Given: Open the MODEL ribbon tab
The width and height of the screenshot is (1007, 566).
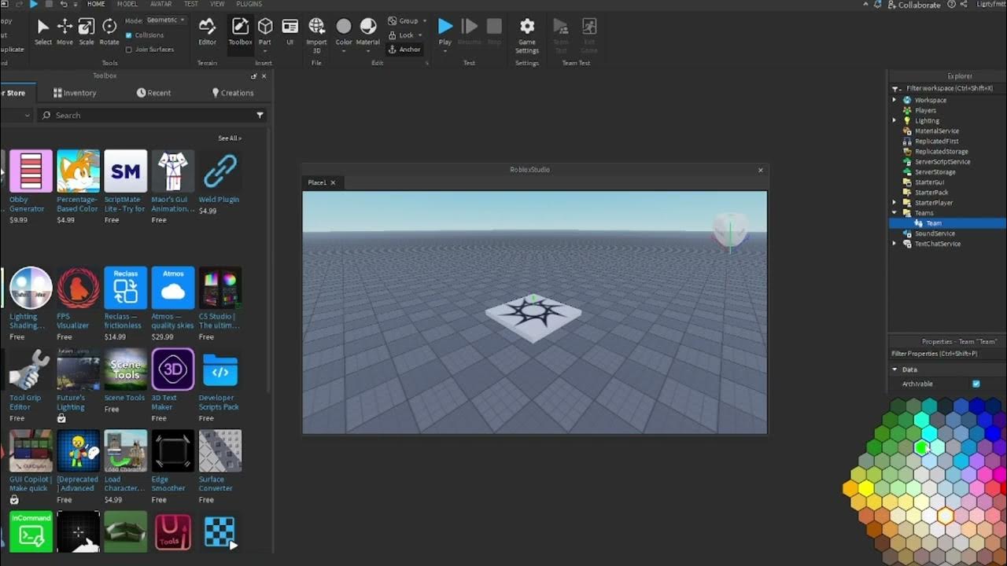Looking at the screenshot, I should pos(127,4).
